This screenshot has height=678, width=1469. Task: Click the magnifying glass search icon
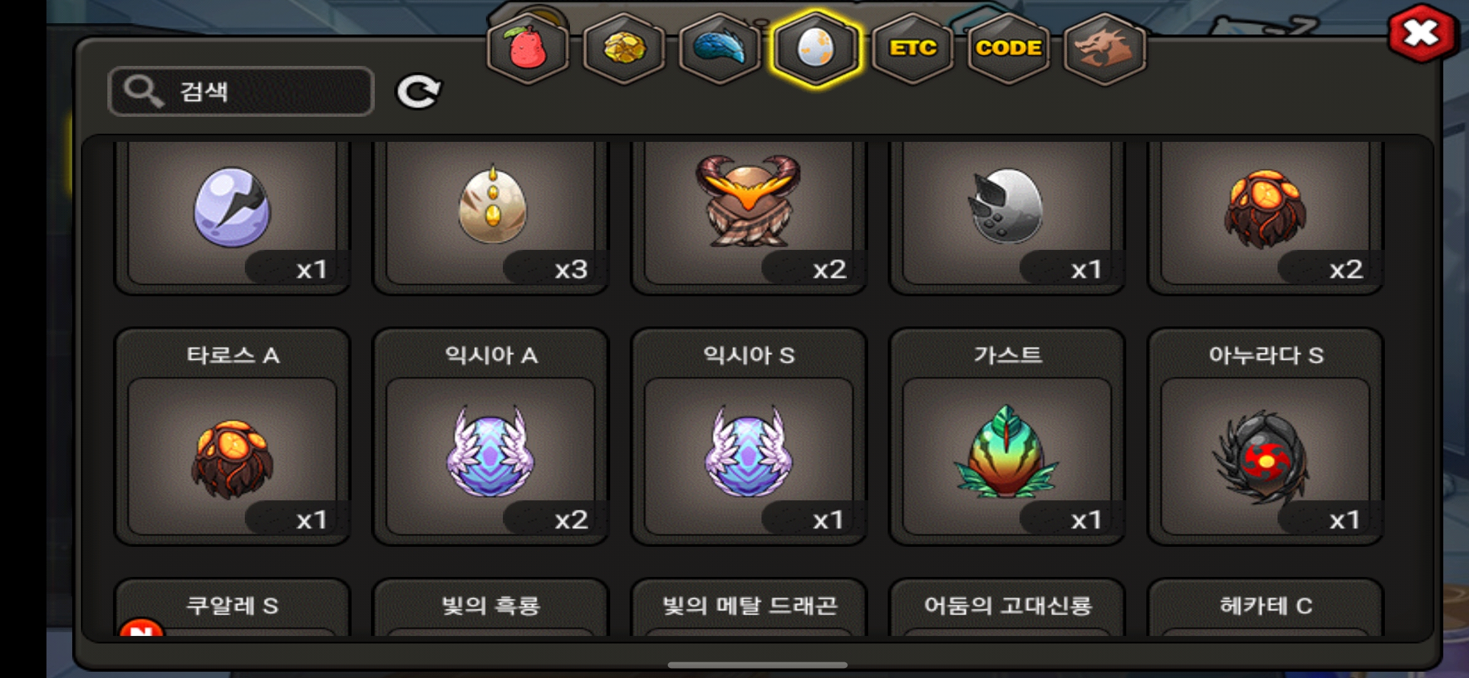pos(144,92)
